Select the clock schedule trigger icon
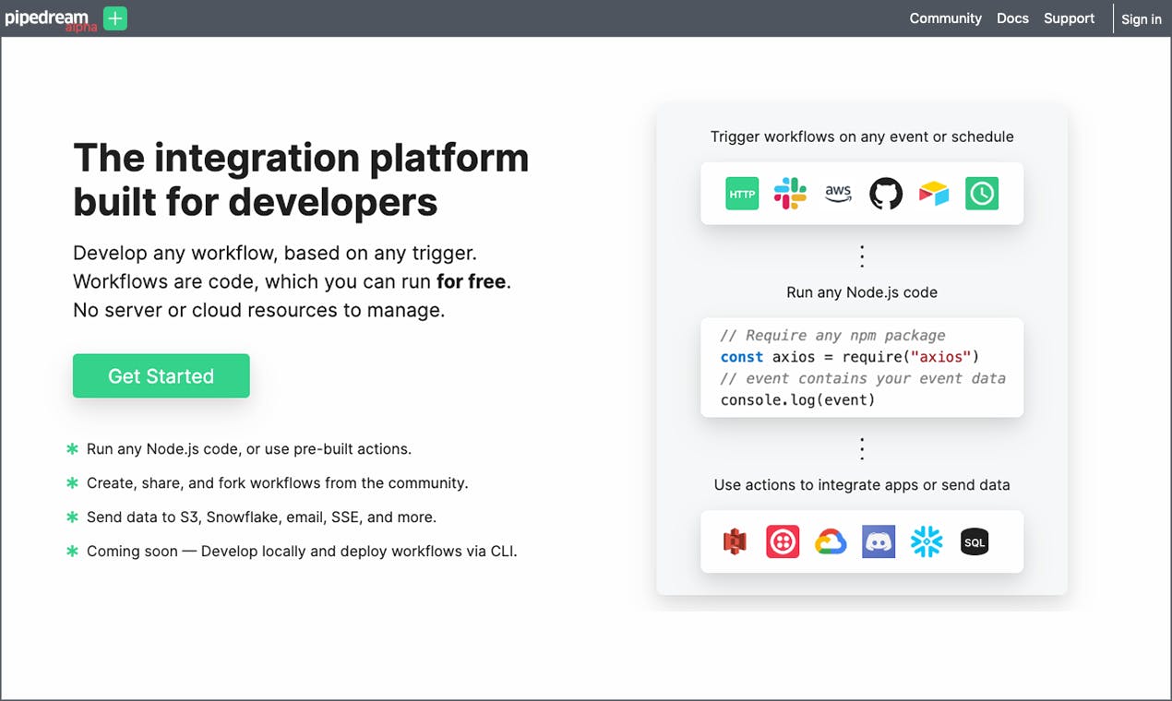The image size is (1172, 701). [x=982, y=194]
